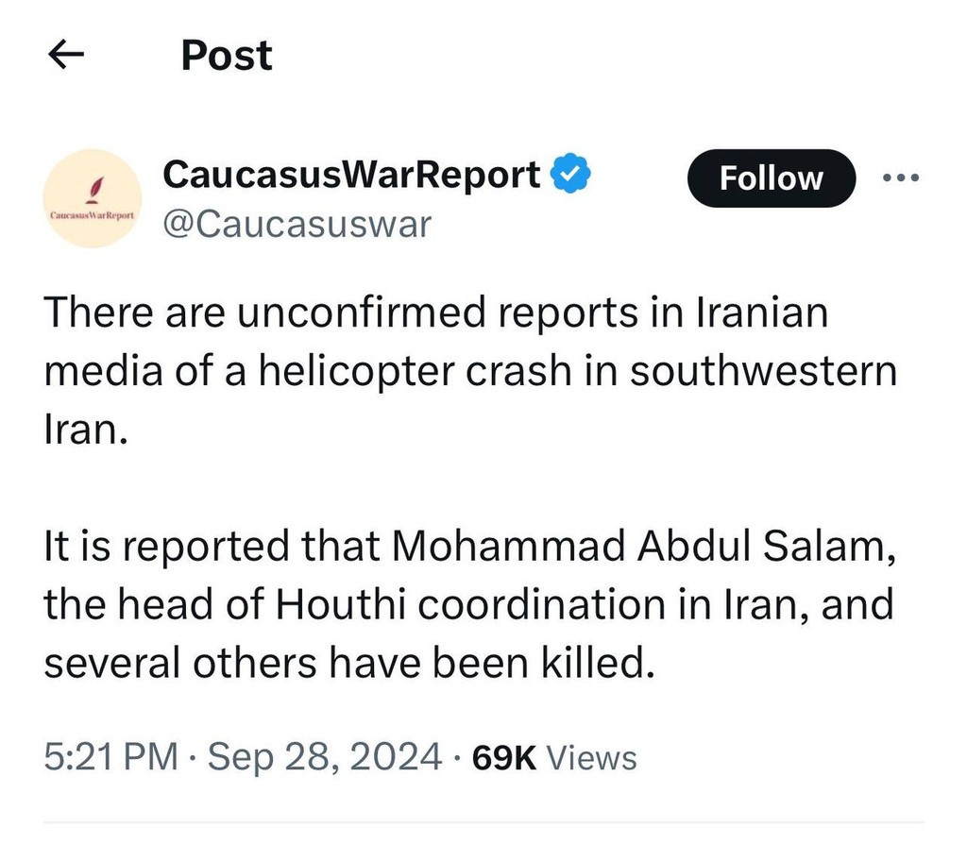
Task: Click the small CaucasusWarReport text inside avatar
Action: point(93,215)
